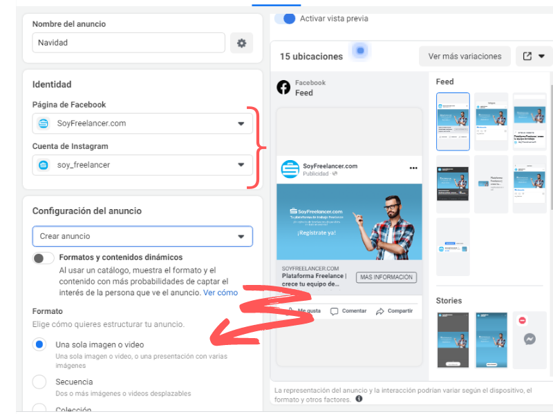553x414 pixels.
Task: Click inside Nombre del anuncio field
Action: 129,43
